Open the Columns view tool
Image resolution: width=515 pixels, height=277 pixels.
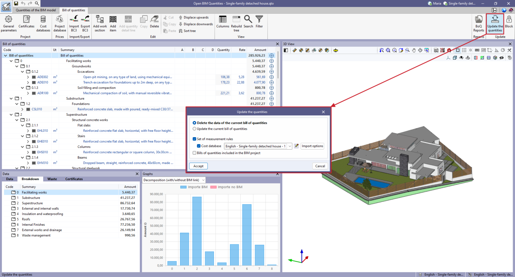point(223,22)
